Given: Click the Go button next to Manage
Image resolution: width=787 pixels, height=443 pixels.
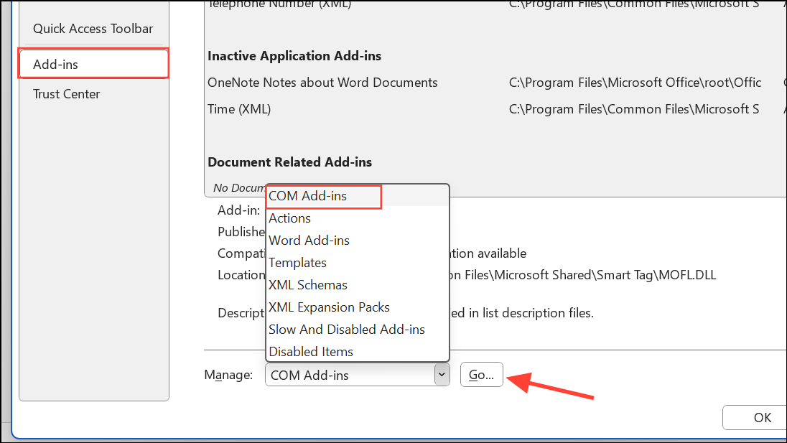Looking at the screenshot, I should pyautogui.click(x=481, y=374).
